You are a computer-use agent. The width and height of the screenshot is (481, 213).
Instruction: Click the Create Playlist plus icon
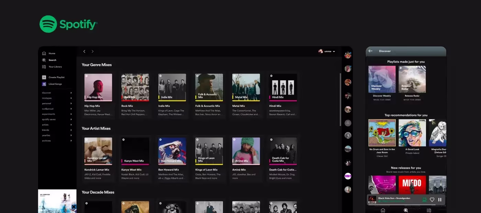[x=44, y=77]
